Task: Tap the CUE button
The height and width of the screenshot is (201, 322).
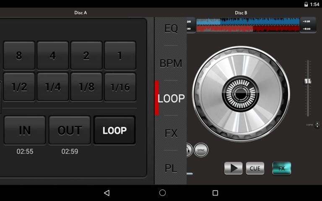Action: 255,168
